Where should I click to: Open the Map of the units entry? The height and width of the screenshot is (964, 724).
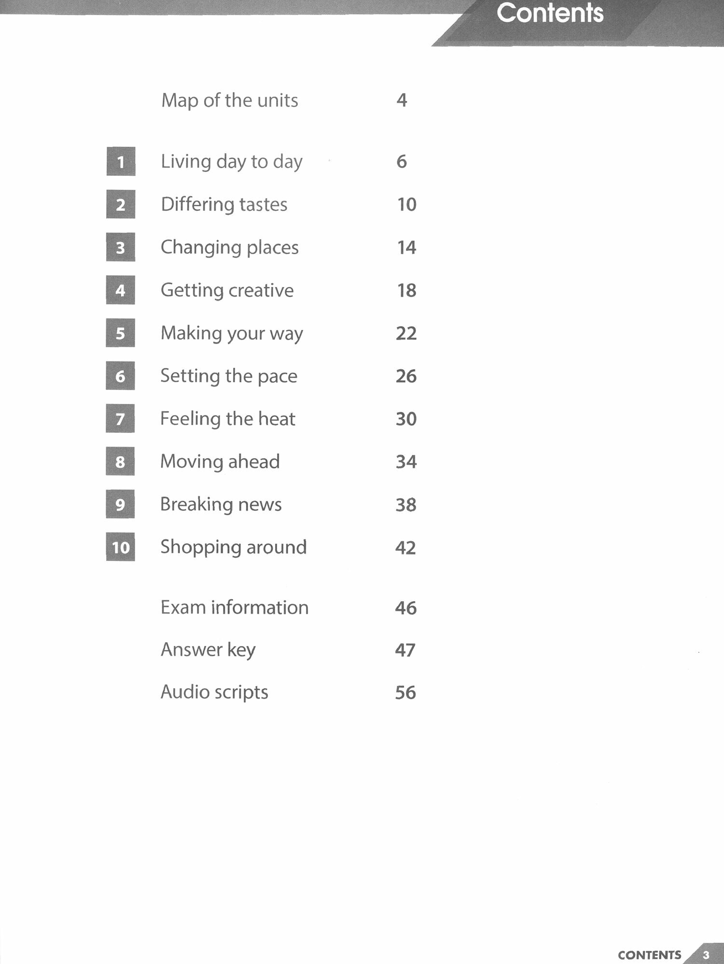[230, 101]
